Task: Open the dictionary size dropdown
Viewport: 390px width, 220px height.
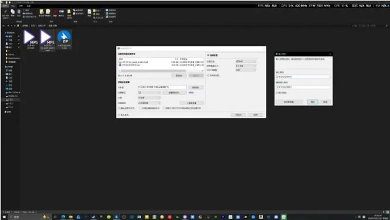Action: point(246,66)
